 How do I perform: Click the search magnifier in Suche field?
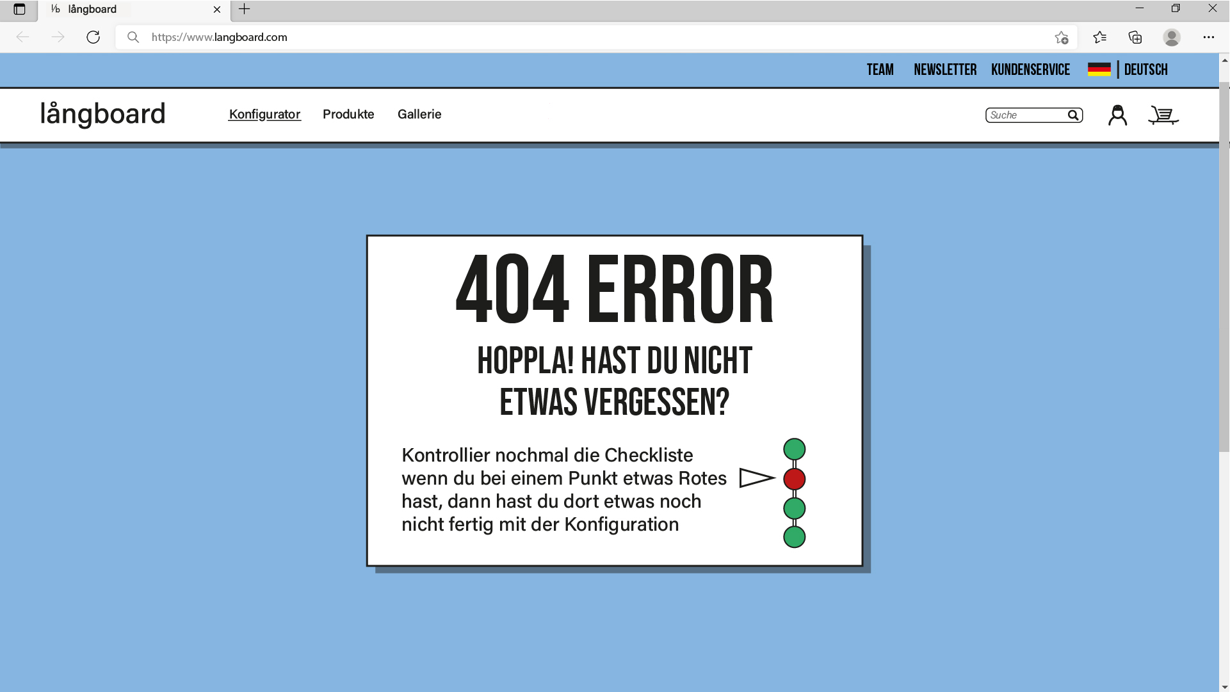[x=1073, y=115]
